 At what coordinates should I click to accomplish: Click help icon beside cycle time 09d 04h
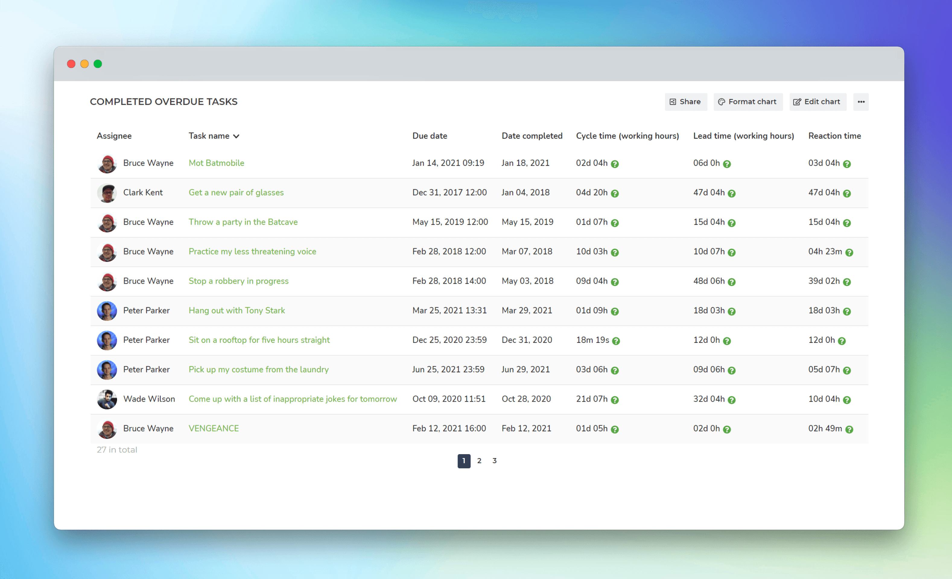pyautogui.click(x=615, y=282)
